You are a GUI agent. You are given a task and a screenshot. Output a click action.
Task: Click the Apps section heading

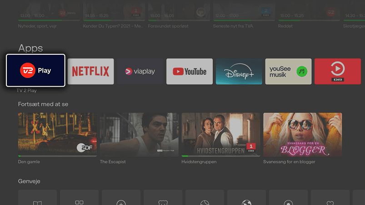[30, 48]
